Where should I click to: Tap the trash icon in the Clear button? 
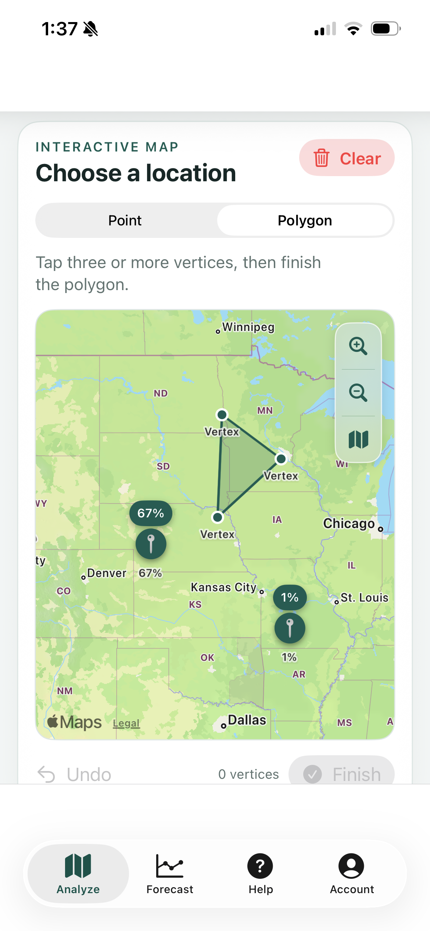click(322, 158)
